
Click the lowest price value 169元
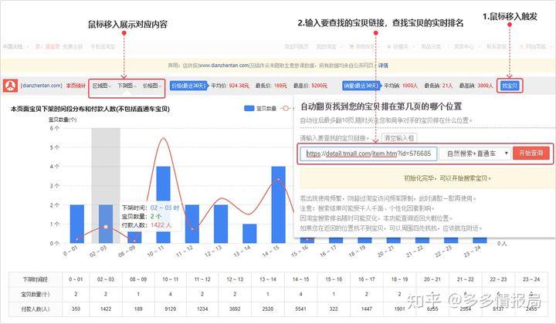280,86
